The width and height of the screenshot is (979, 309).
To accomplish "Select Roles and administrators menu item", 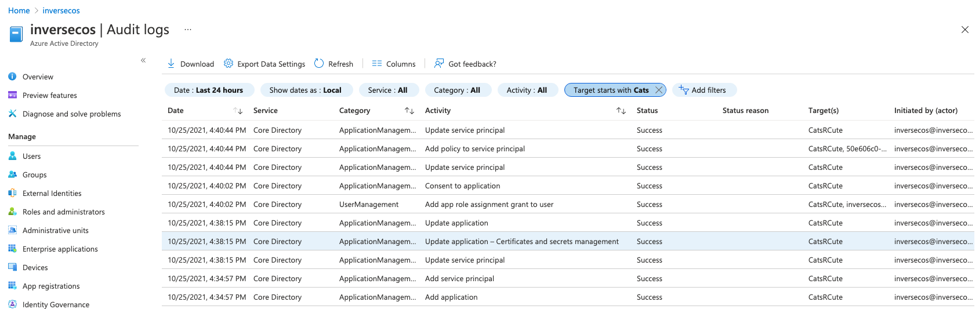I will (63, 212).
